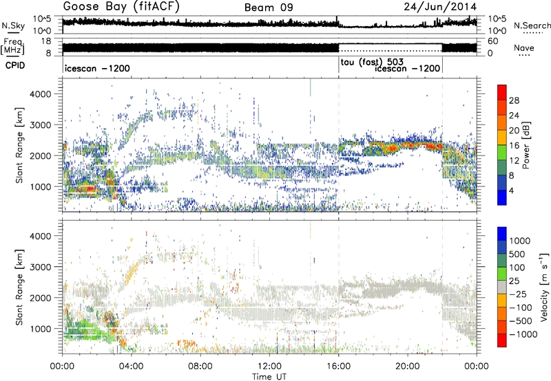Click the '28' label on Power color bar
Screen dimensions: 551x381
point(514,100)
